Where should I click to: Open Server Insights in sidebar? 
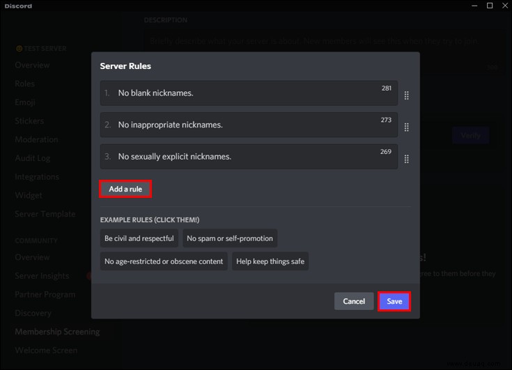click(42, 276)
